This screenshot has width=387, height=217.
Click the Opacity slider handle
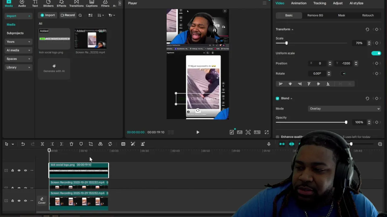(346, 122)
